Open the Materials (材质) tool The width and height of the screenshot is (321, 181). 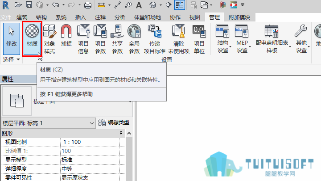pyautogui.click(x=32, y=38)
